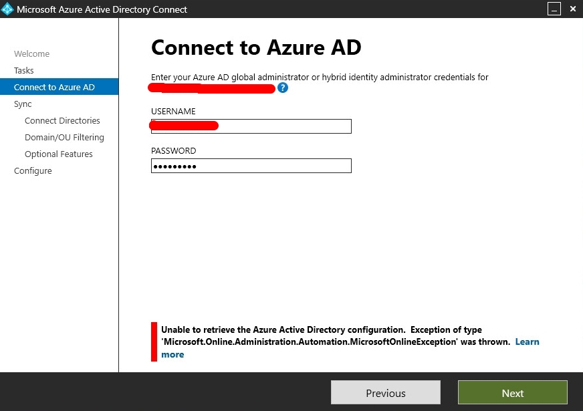Select the Welcome step in sidebar

[x=31, y=54]
